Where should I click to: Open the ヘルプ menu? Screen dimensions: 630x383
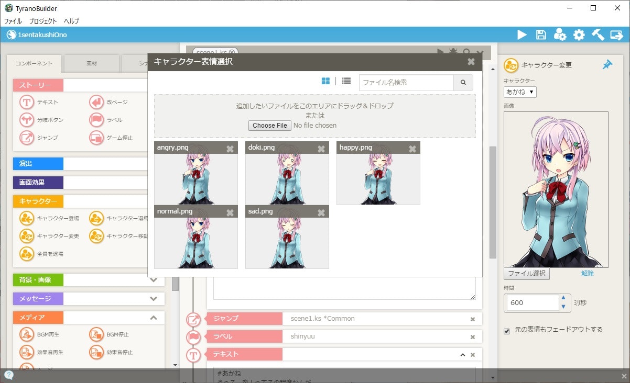coord(71,21)
